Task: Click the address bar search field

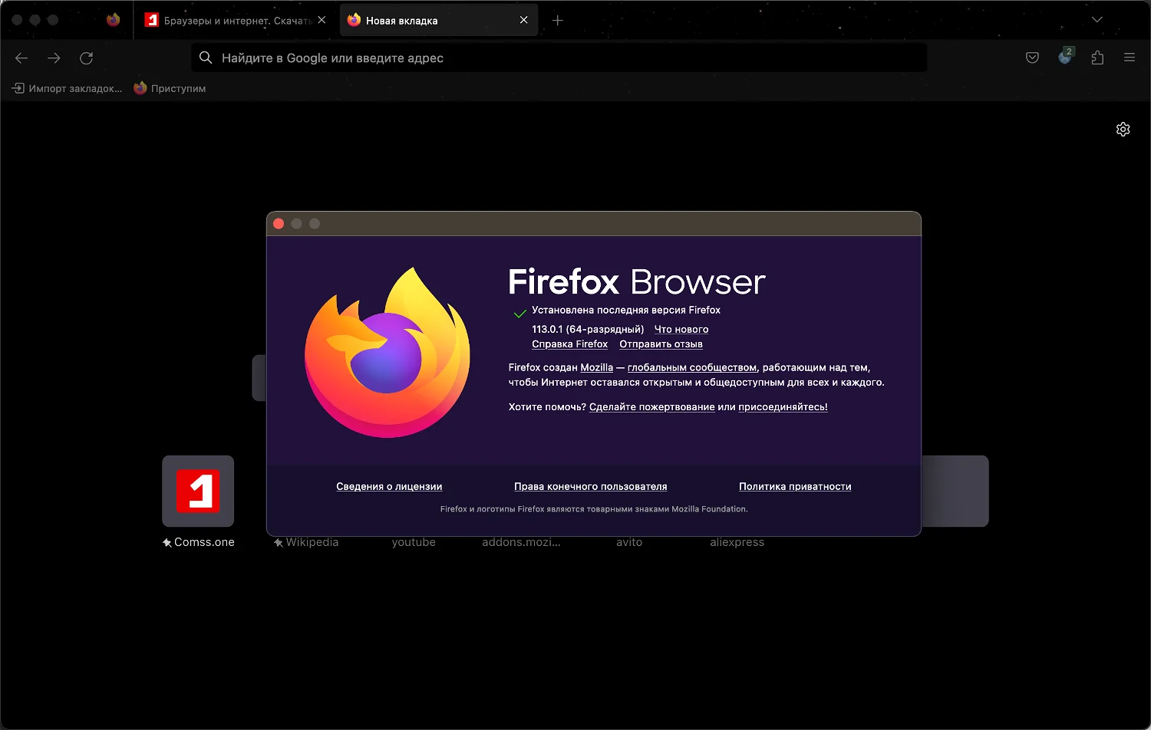Action: (x=560, y=58)
